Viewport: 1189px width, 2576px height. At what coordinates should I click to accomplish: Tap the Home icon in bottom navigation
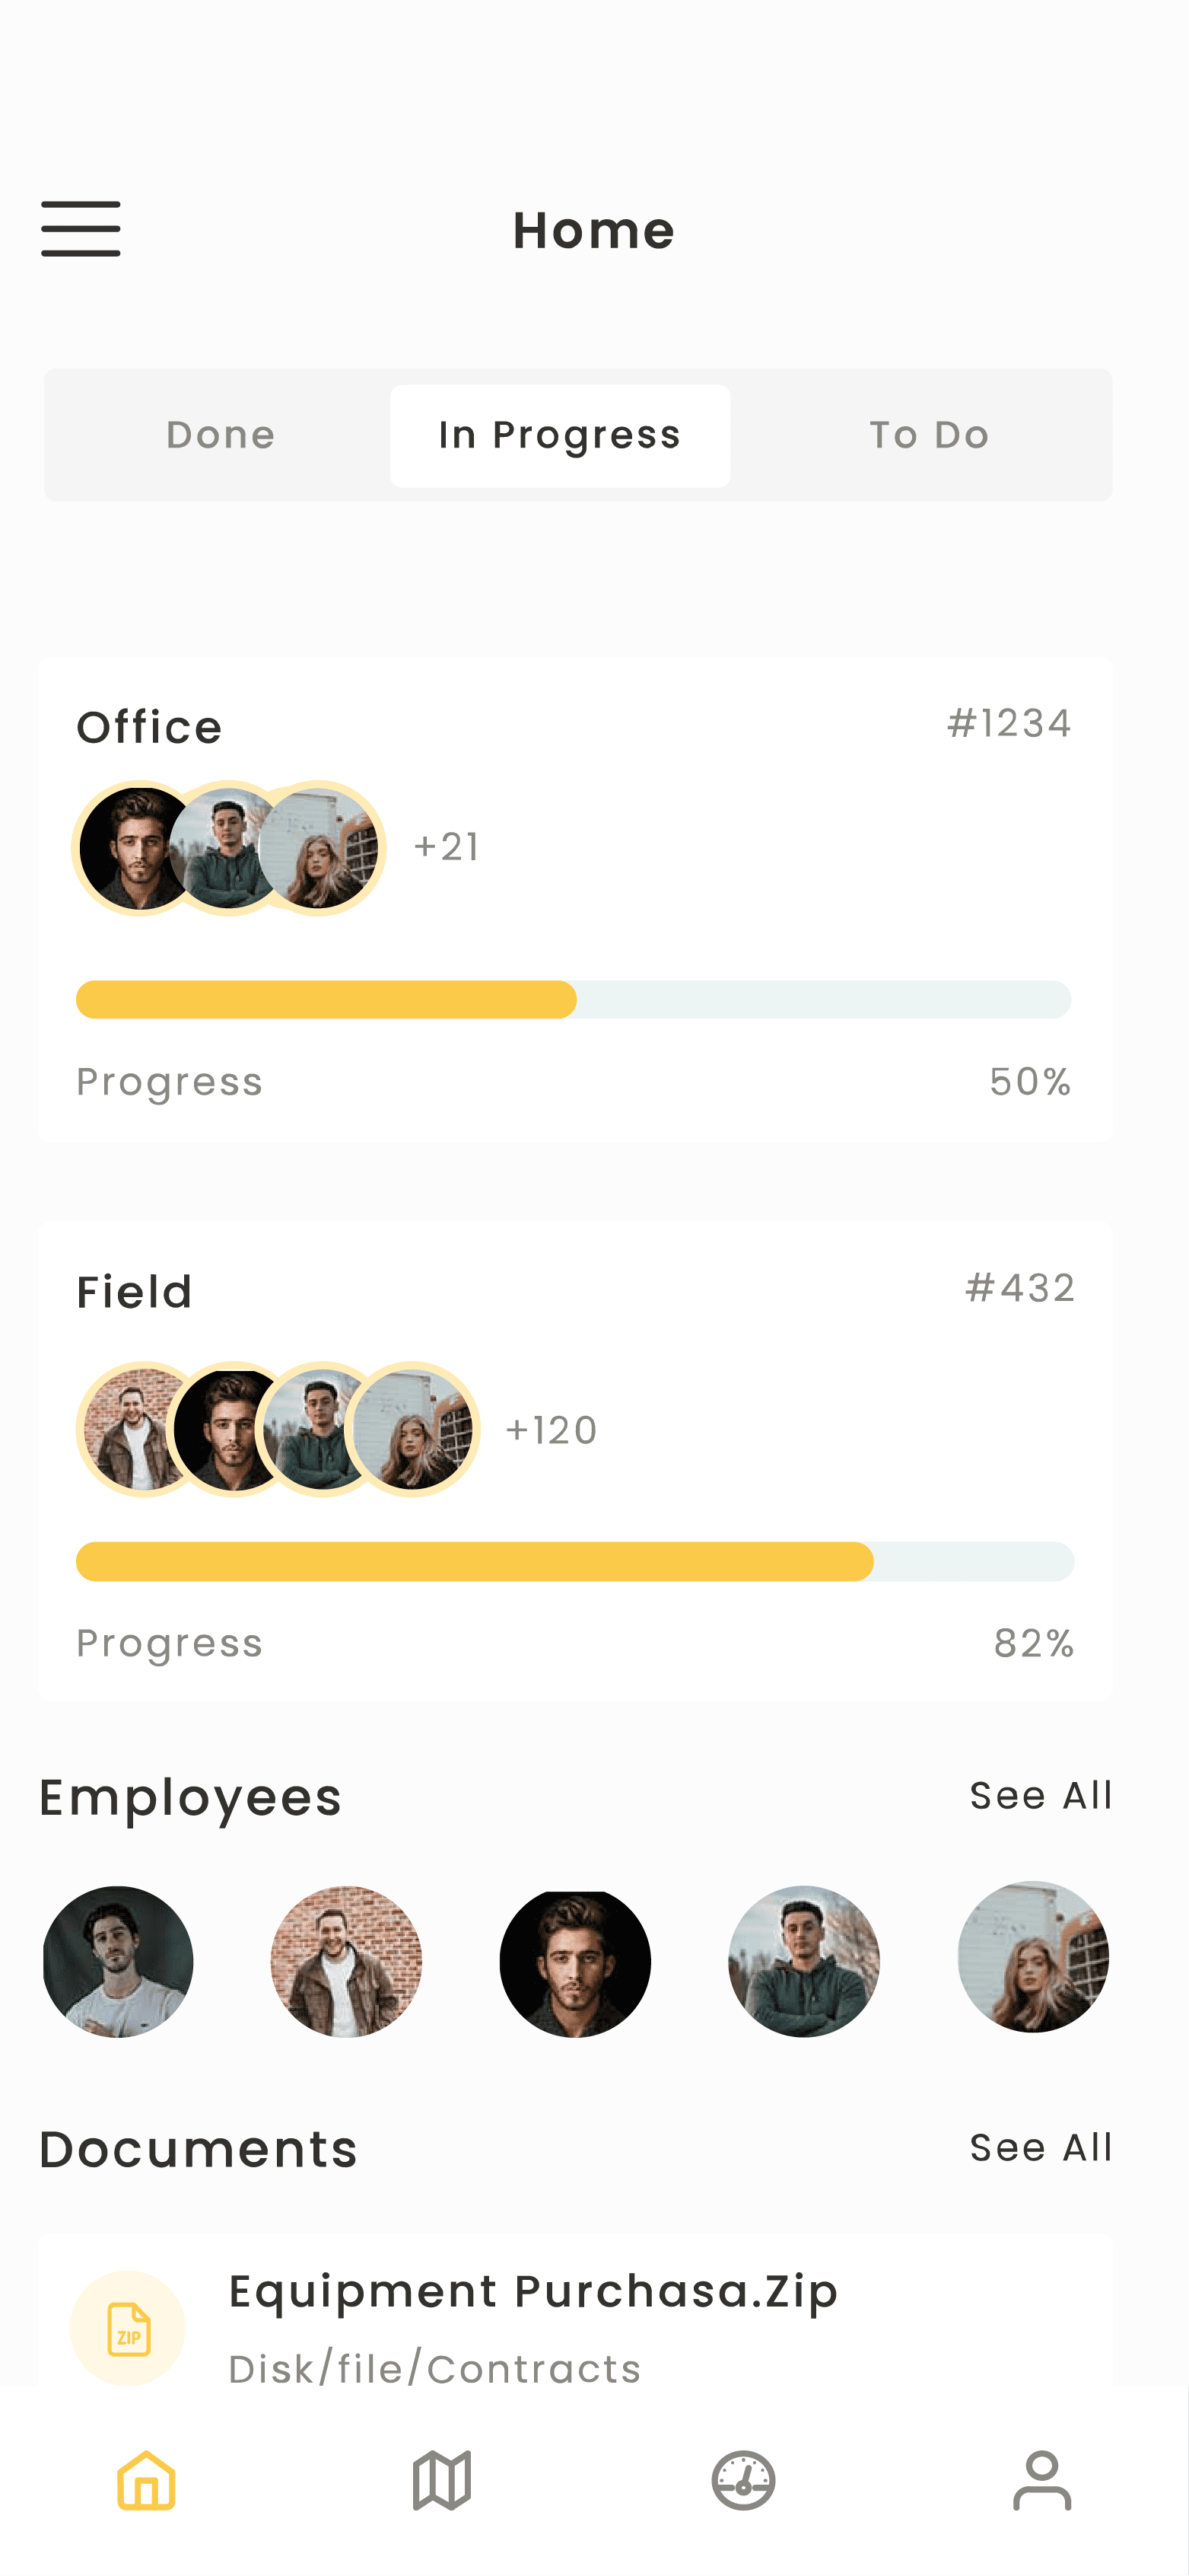(146, 2480)
